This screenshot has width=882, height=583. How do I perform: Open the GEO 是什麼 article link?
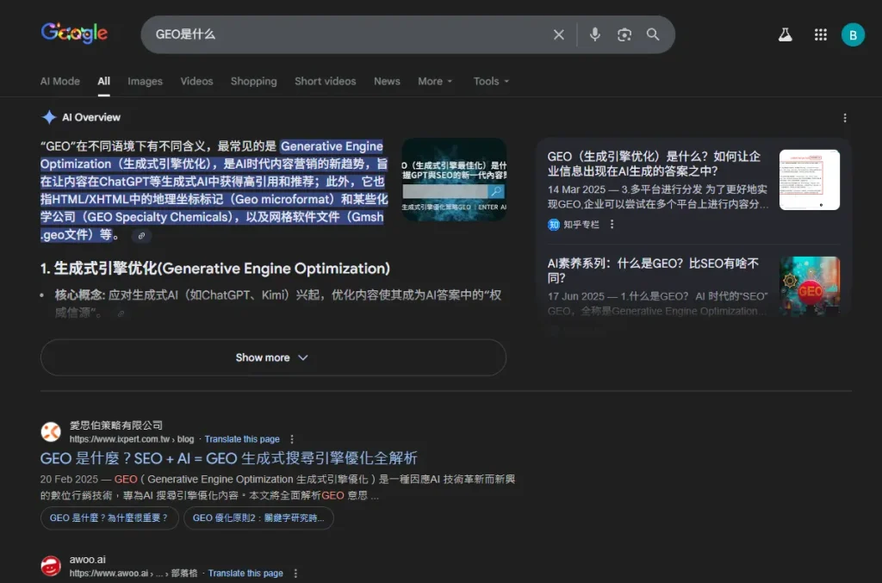(x=228, y=458)
